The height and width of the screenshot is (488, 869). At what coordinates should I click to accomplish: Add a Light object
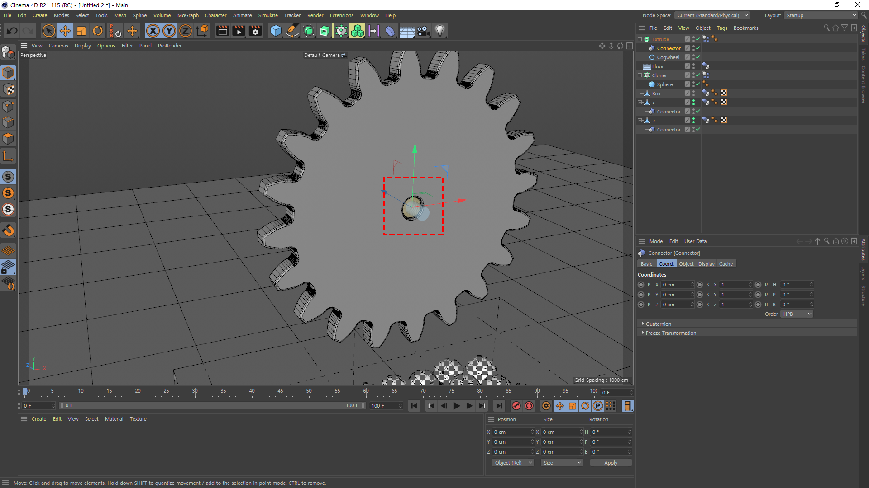click(439, 31)
